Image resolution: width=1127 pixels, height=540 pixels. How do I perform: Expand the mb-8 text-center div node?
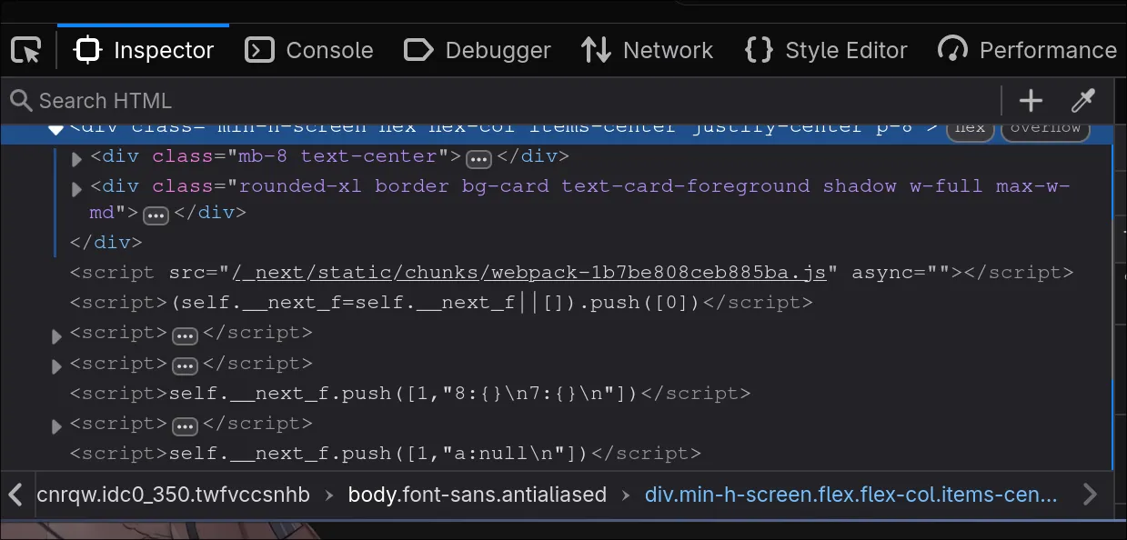click(x=77, y=159)
